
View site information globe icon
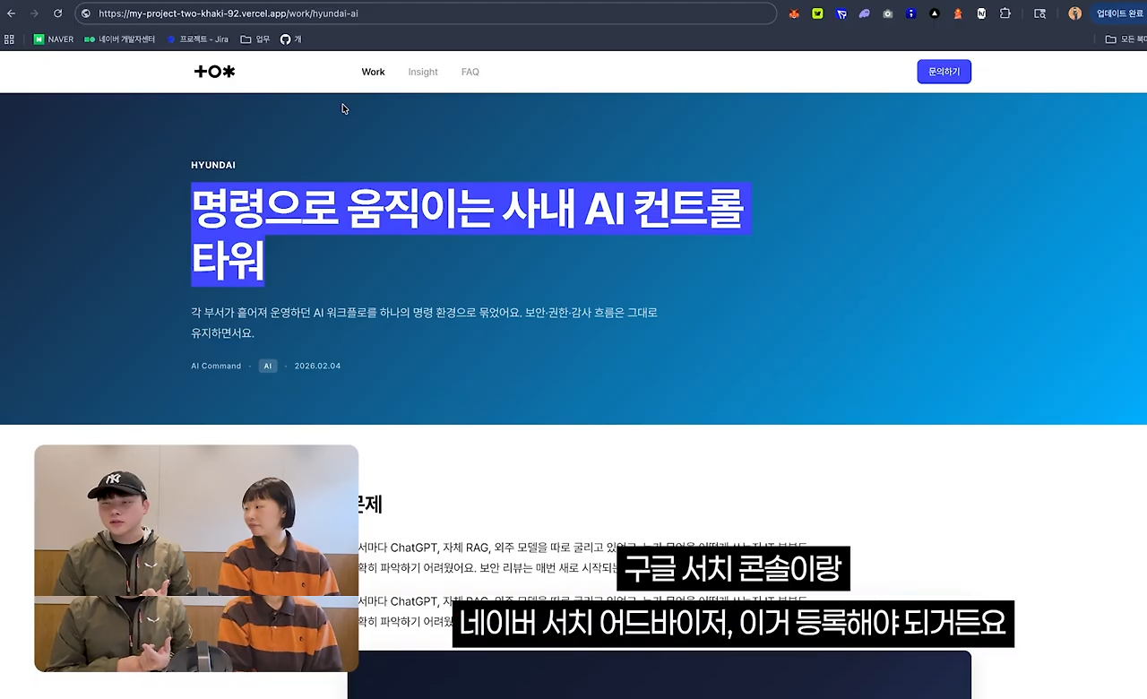click(x=86, y=13)
